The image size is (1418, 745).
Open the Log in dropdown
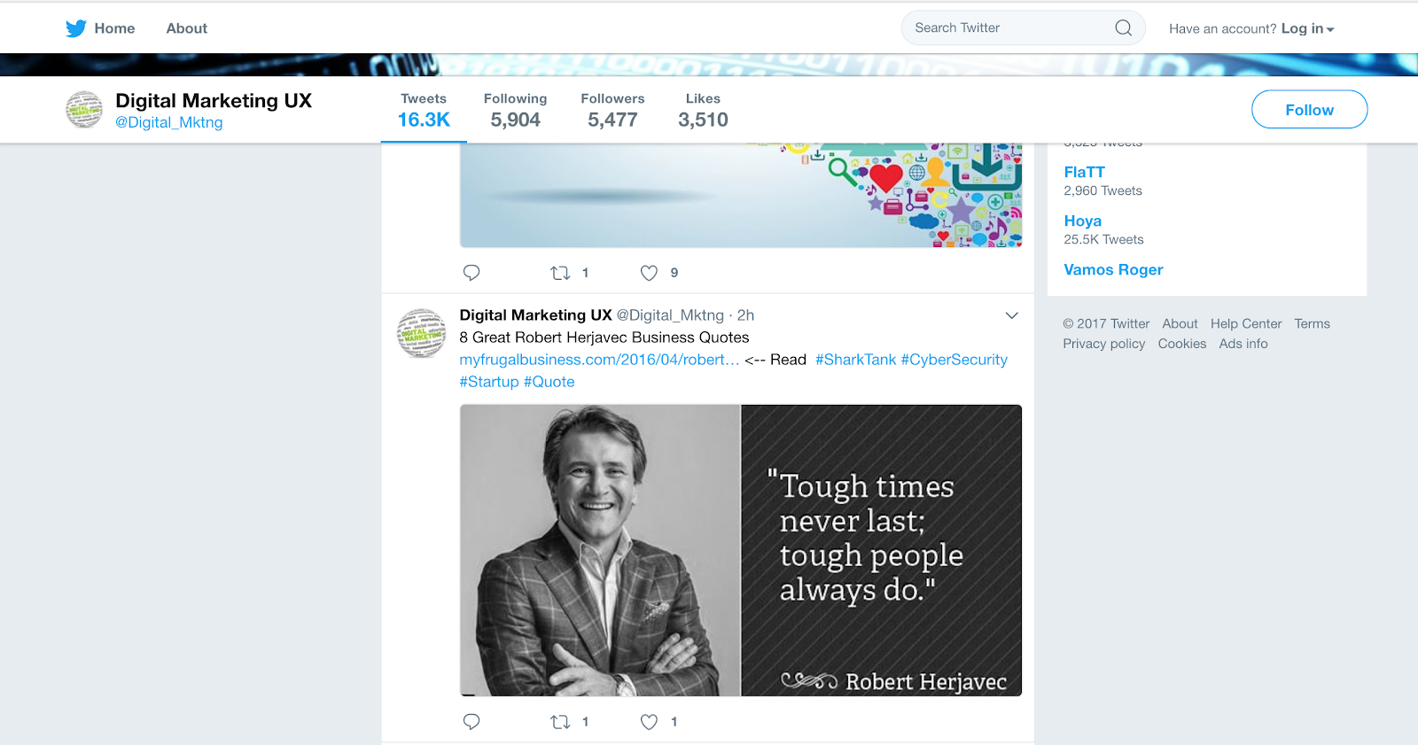1307,28
